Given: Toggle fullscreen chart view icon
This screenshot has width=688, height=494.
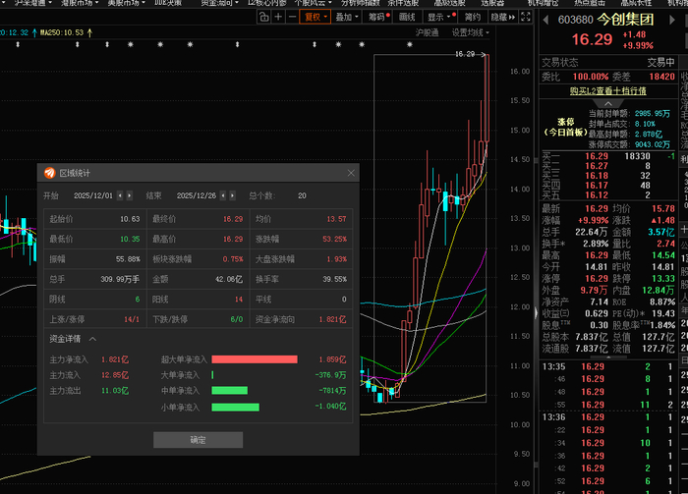Looking at the screenshot, I should 526,17.
